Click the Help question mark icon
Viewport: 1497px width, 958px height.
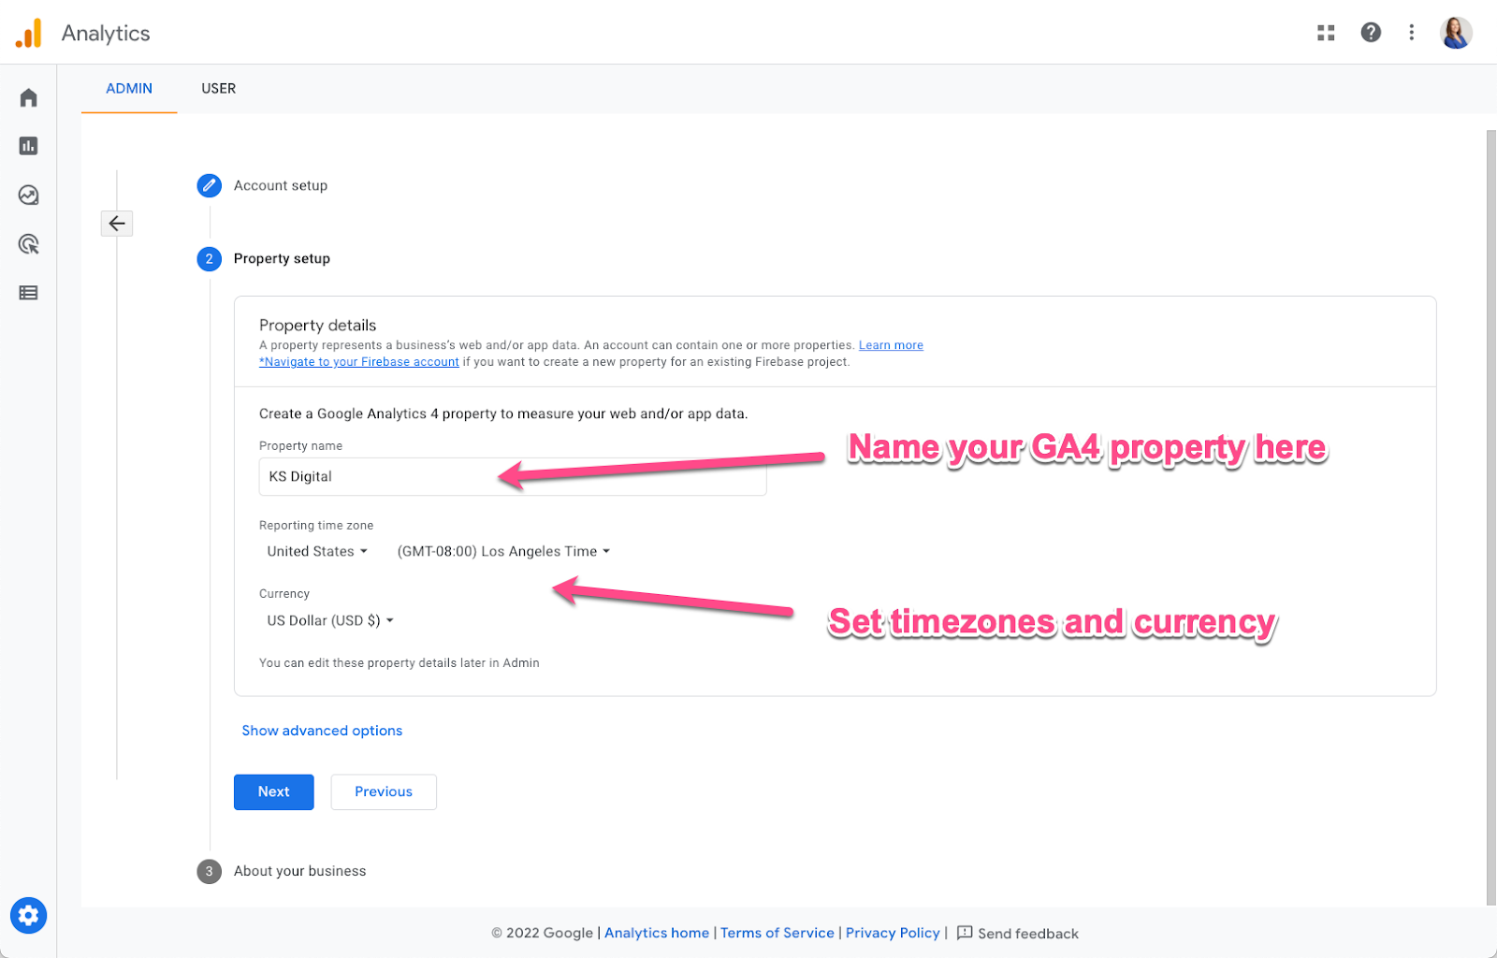(x=1371, y=33)
